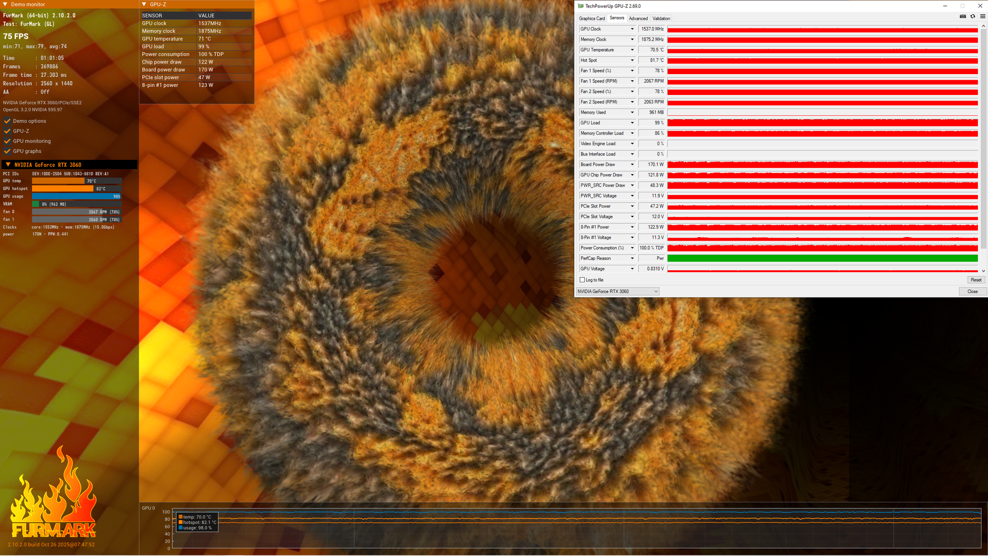Open the Advanced tab
This screenshot has height=556, width=988.
pyautogui.click(x=638, y=18)
